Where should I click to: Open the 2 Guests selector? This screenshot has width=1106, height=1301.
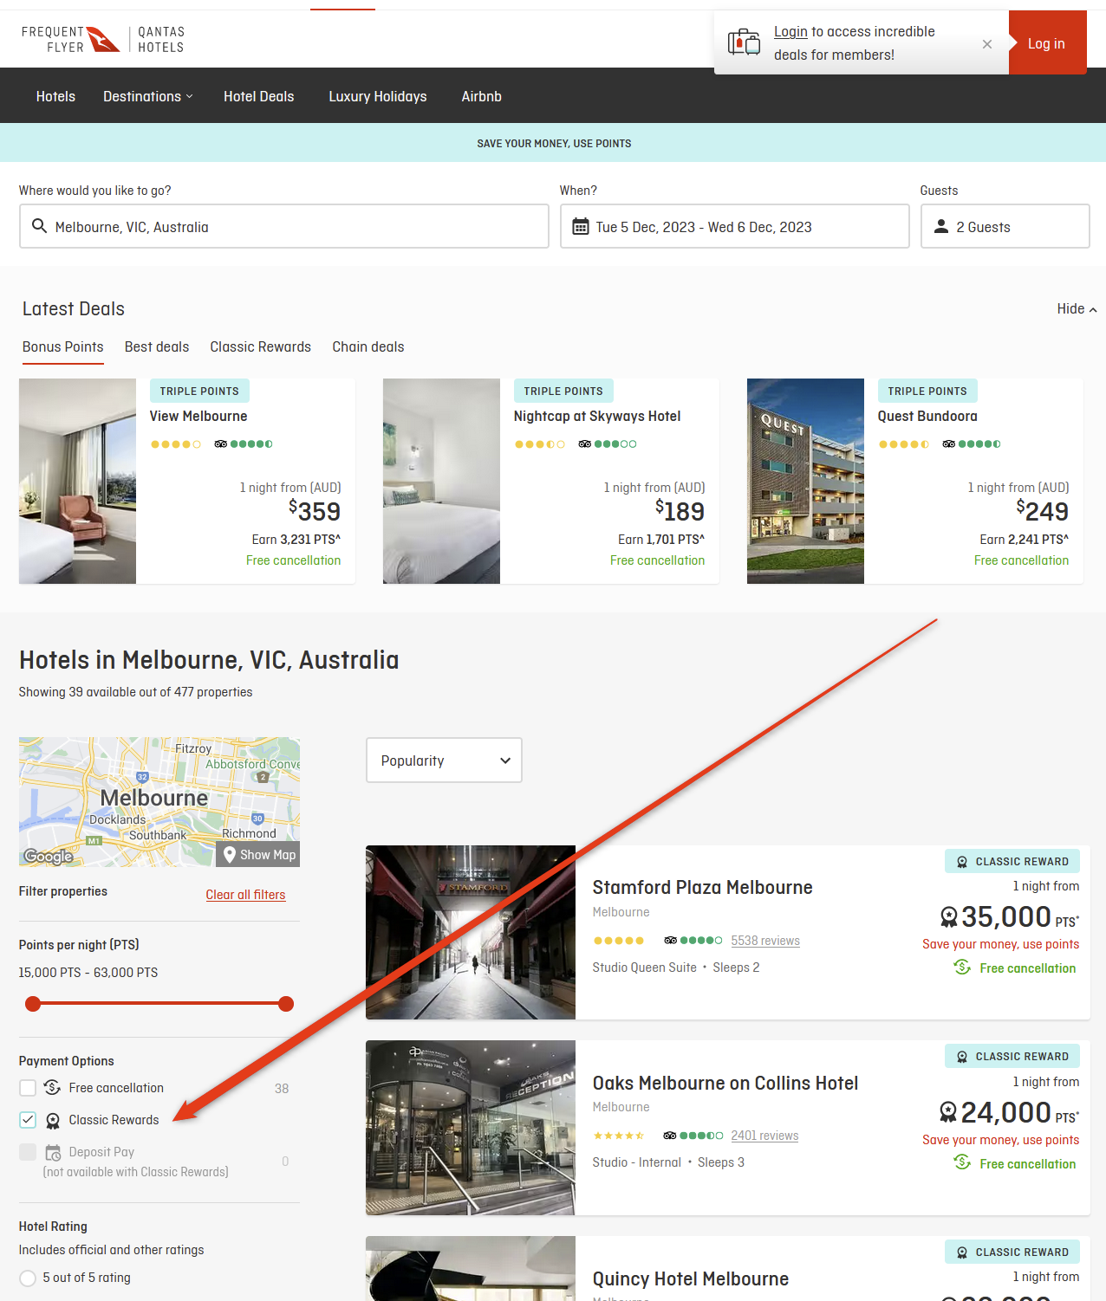coord(1005,227)
